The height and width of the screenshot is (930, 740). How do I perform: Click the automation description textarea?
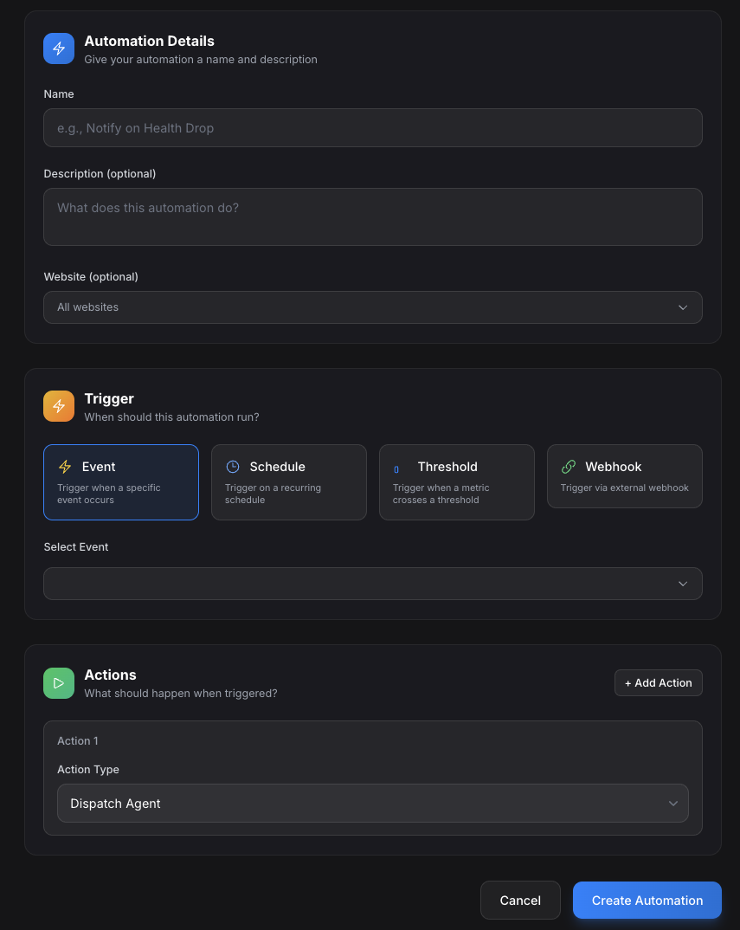(372, 216)
